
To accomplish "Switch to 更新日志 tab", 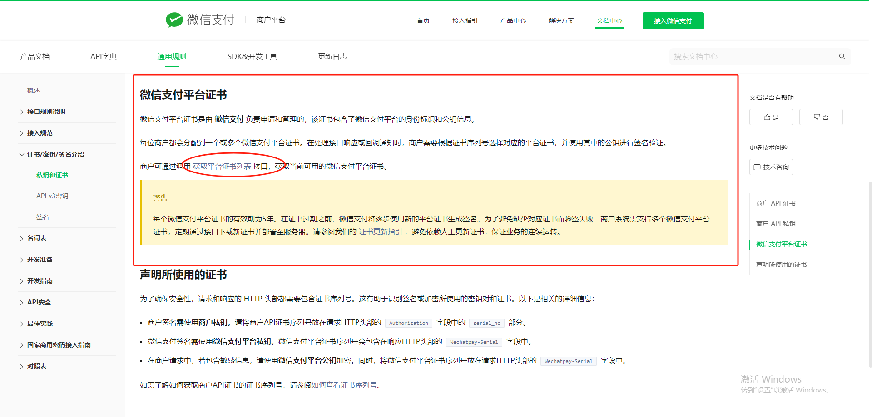I will click(332, 56).
